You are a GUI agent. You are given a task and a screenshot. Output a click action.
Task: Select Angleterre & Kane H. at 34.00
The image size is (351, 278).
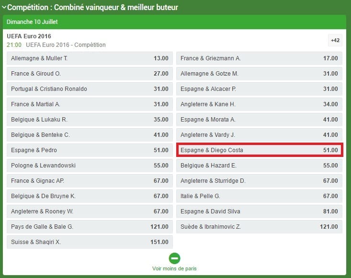pos(259,104)
